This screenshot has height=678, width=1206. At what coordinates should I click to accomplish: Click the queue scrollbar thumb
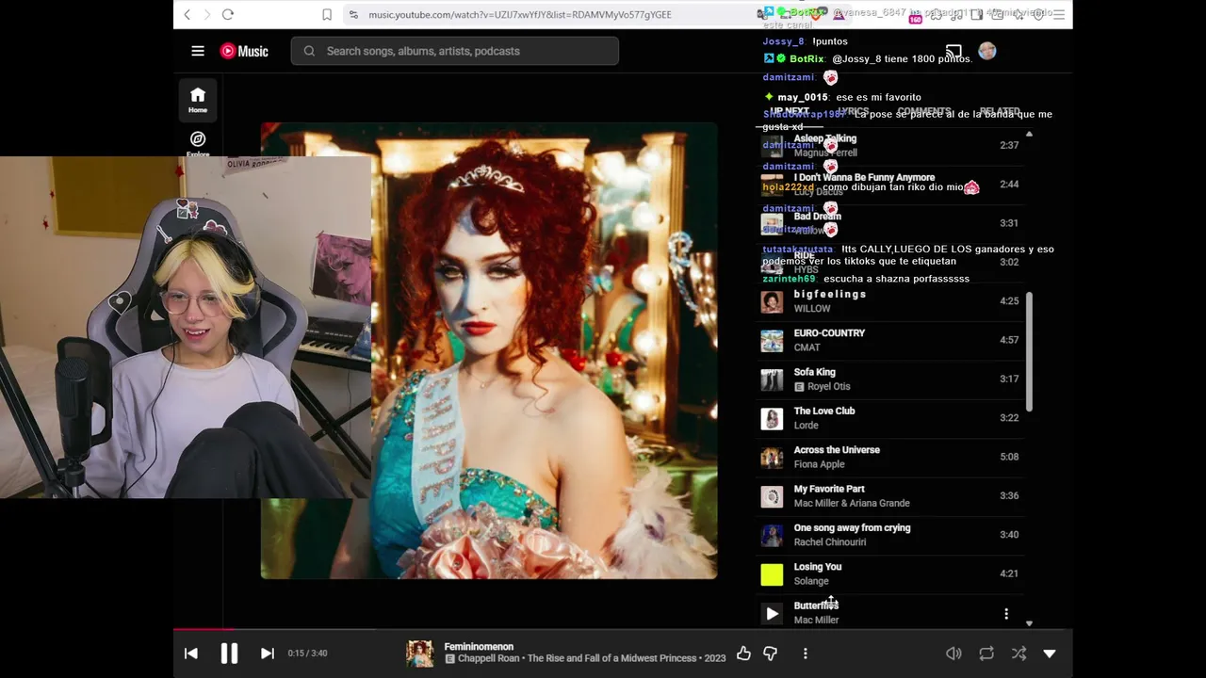click(x=1029, y=351)
